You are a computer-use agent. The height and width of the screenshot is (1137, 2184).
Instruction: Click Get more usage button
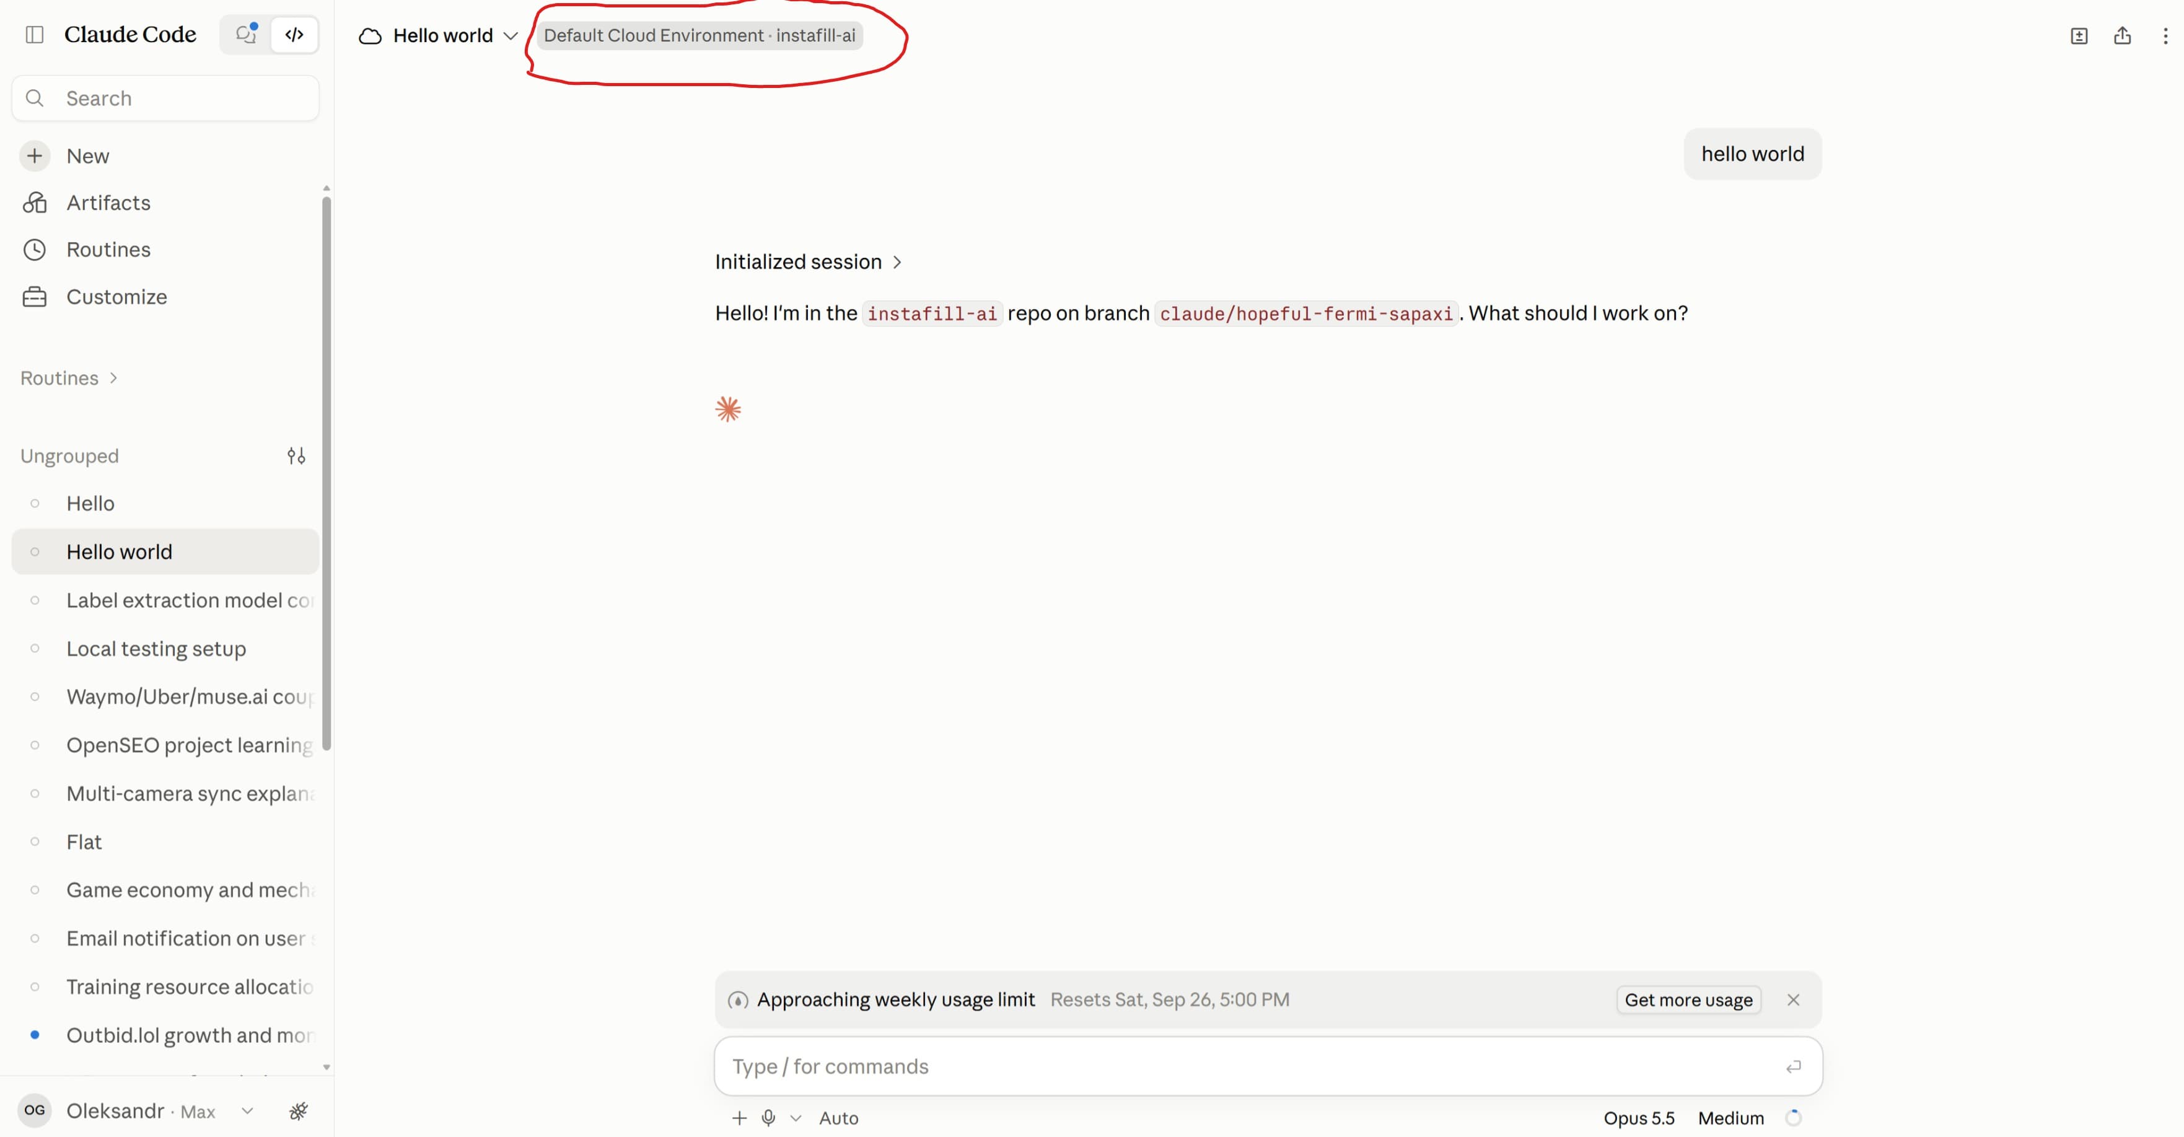(x=1688, y=999)
